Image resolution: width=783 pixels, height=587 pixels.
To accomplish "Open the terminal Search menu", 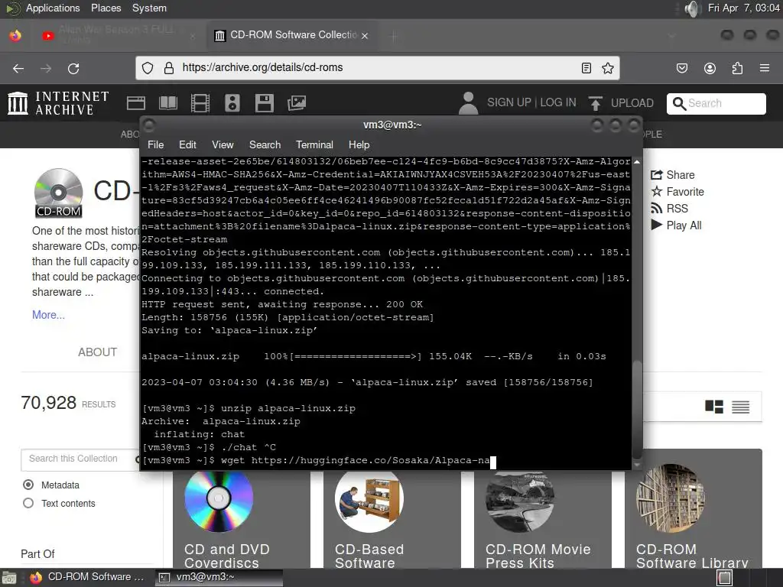I will (265, 144).
